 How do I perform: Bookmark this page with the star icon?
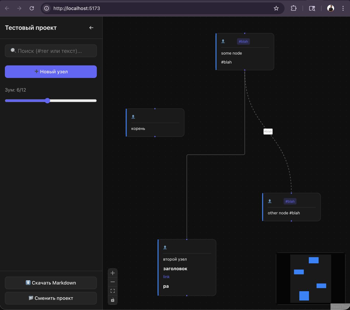[x=276, y=8]
